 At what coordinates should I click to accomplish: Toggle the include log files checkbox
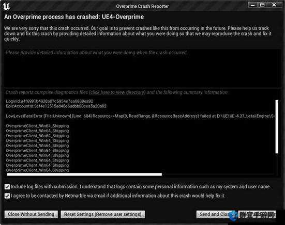point(7,187)
